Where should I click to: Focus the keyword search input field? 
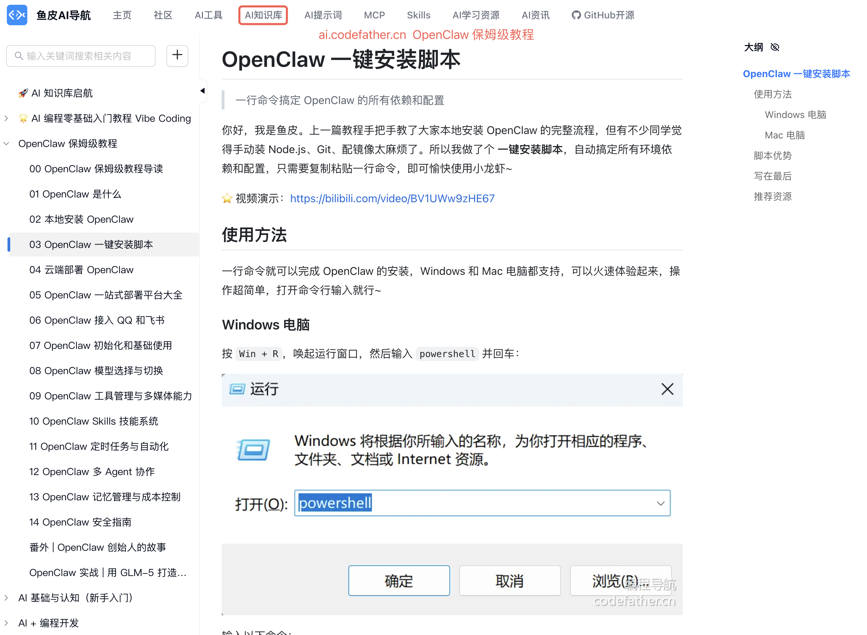85,56
